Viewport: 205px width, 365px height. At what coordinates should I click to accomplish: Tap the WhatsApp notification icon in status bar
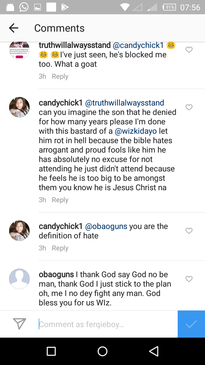coord(24,7)
